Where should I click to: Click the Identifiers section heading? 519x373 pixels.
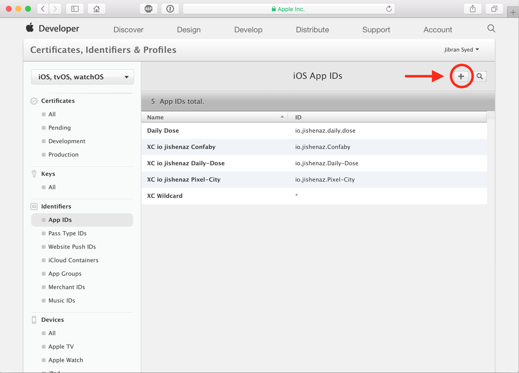point(56,206)
